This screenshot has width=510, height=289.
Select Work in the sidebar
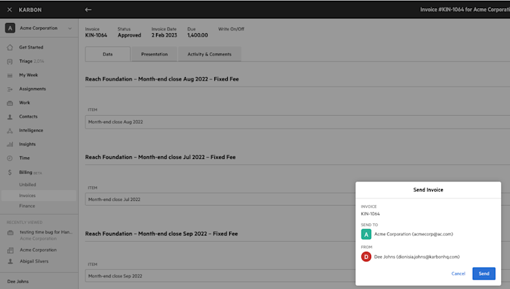click(24, 103)
